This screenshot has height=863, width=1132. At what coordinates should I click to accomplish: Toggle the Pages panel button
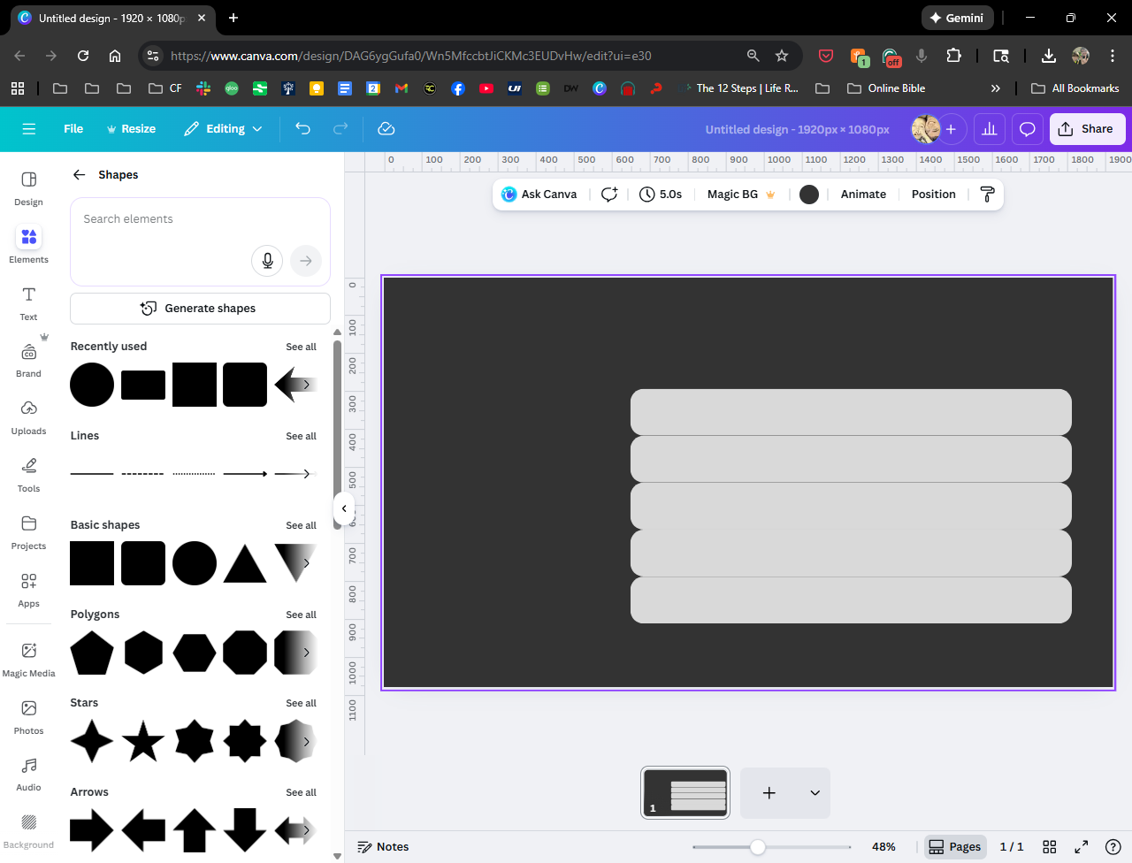[x=954, y=847]
